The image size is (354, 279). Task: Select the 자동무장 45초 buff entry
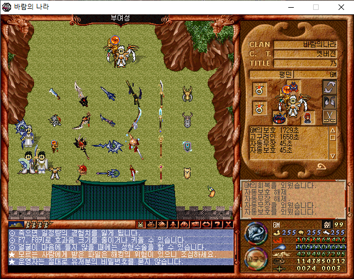(x=271, y=143)
